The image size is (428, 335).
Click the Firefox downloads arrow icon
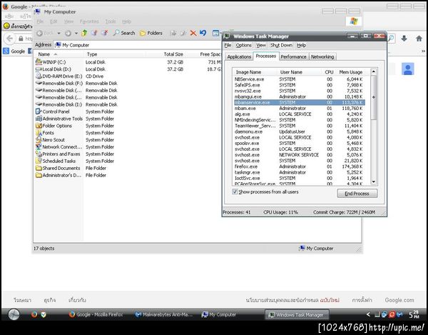tap(404, 39)
